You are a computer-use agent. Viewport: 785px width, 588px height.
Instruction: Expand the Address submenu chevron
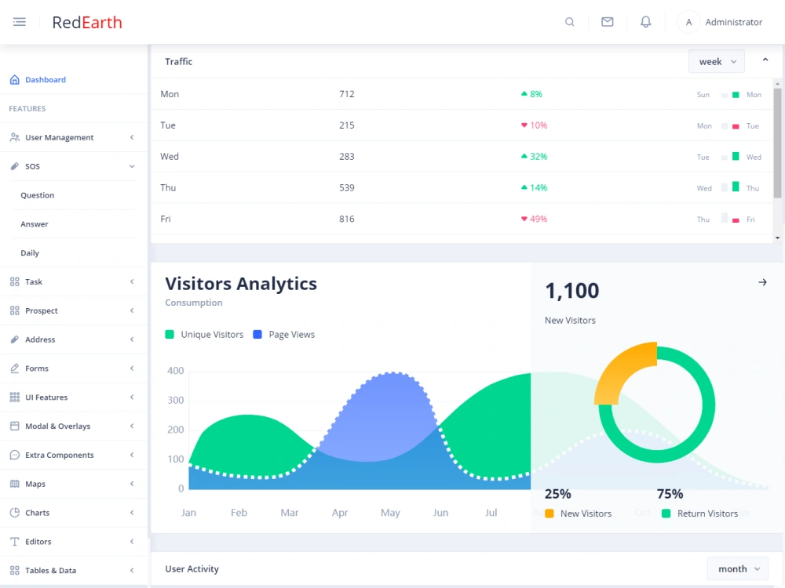point(132,339)
